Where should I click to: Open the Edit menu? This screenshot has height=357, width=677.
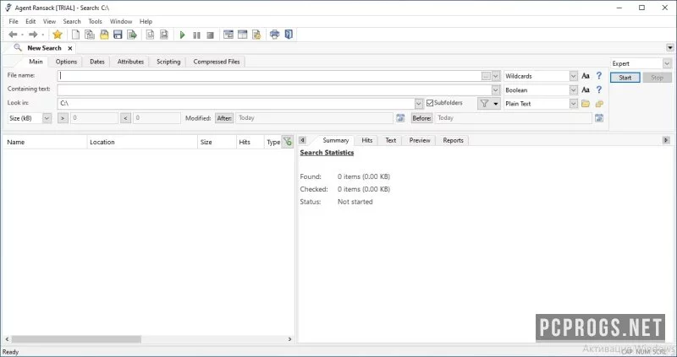coord(30,21)
